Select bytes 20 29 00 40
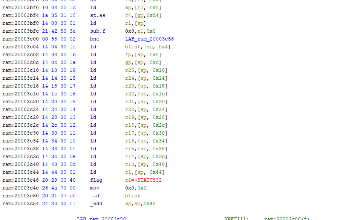The image size is (345, 220). click(x=59, y=180)
